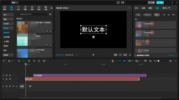Undo the last action
Viewport: 179px width, 100px height.
pyautogui.click(x=19, y=61)
